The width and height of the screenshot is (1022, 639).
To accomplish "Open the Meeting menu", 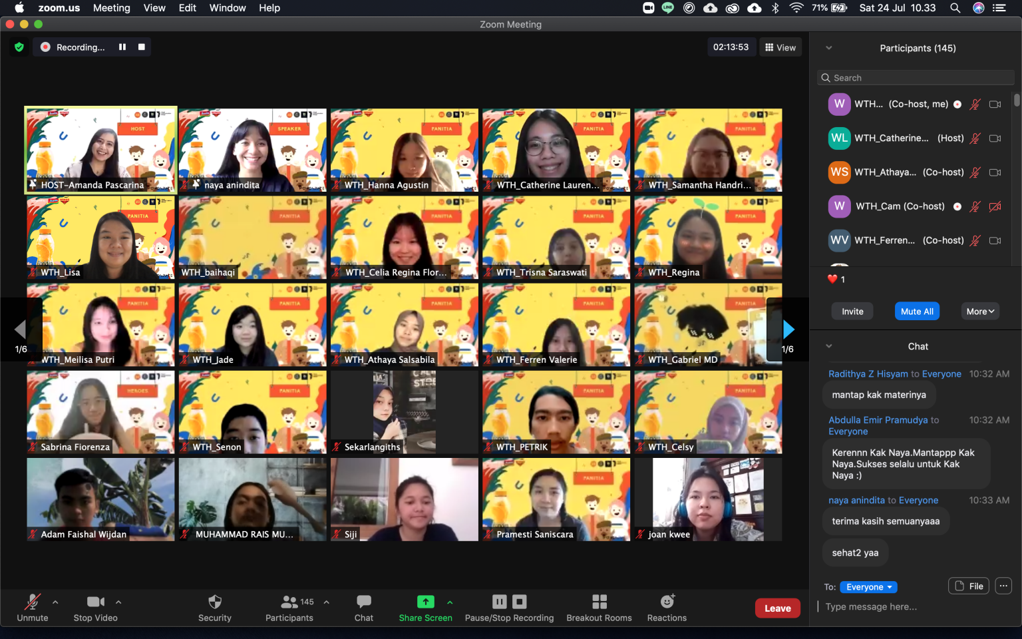I will (111, 8).
